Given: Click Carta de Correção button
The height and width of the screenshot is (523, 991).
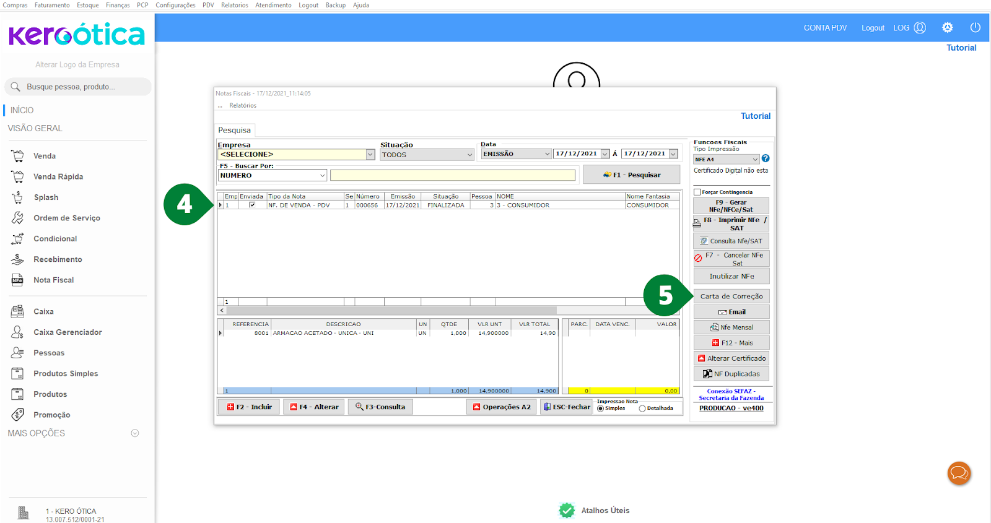Looking at the screenshot, I should (731, 296).
